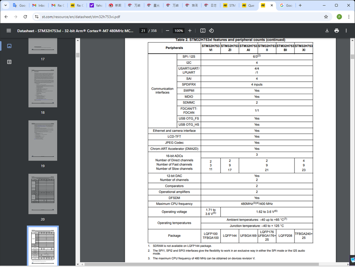Switch to the first Re: Gmail tab

click(58, 5)
